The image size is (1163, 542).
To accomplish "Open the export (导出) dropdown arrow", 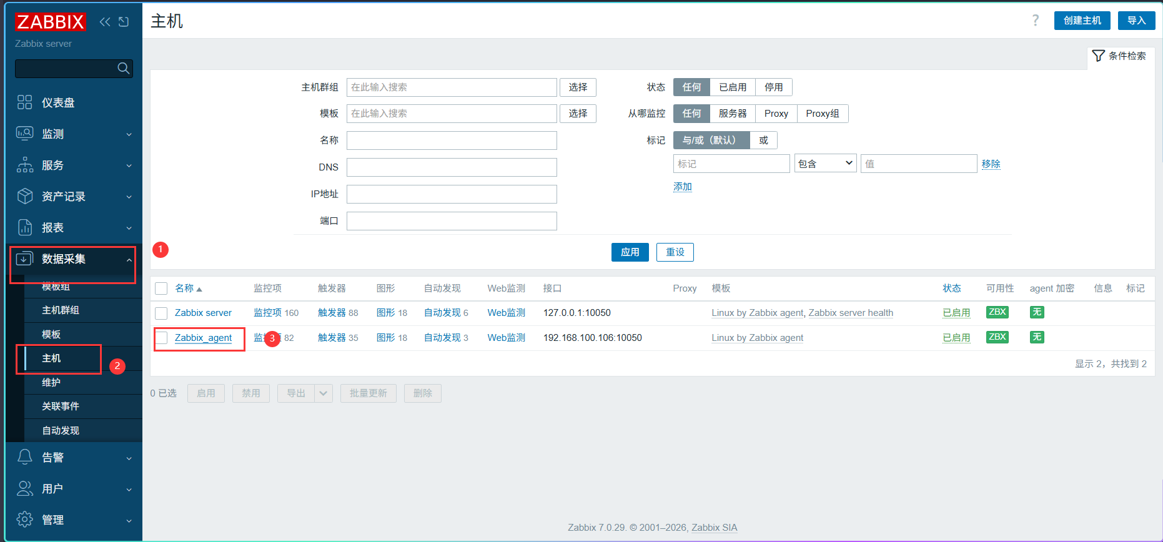I will (324, 393).
